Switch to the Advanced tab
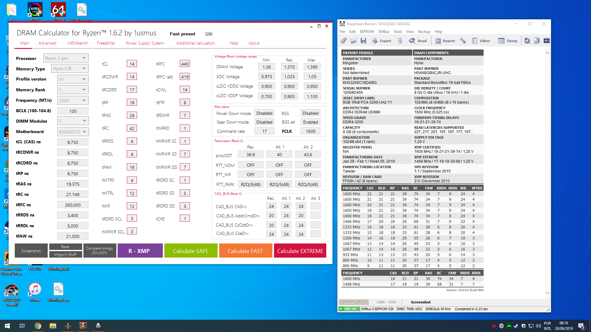 pos(47,43)
